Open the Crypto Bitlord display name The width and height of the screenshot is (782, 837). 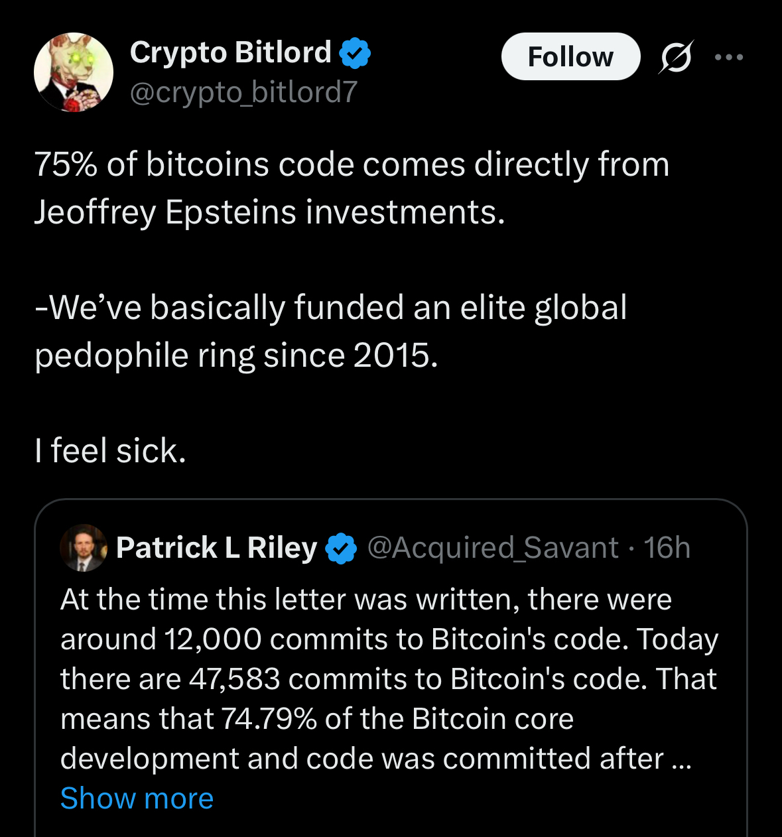(230, 52)
